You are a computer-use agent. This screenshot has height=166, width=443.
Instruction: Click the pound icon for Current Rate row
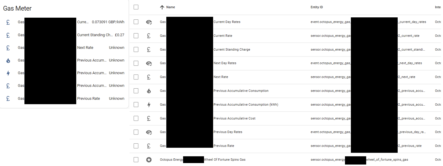tap(149, 36)
